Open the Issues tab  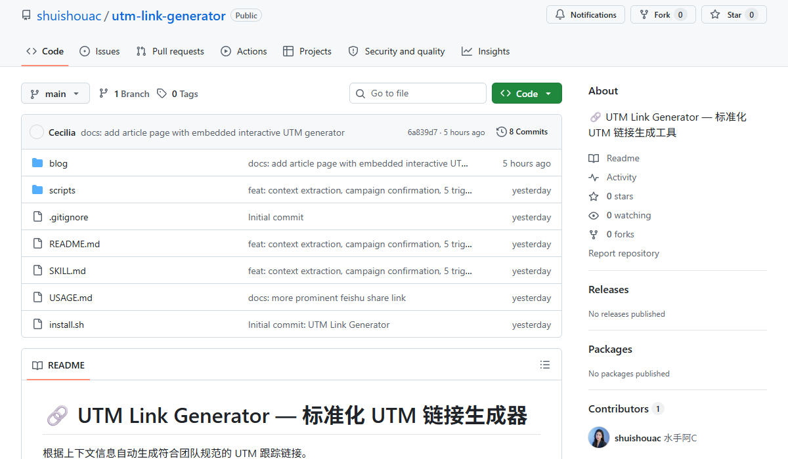pyautogui.click(x=100, y=51)
